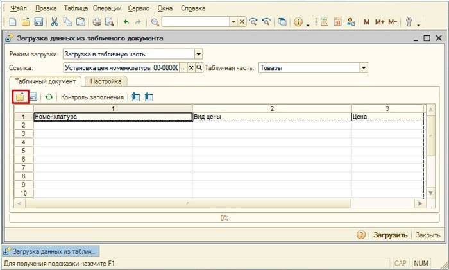Cut selection with the scissors icon

point(55,22)
